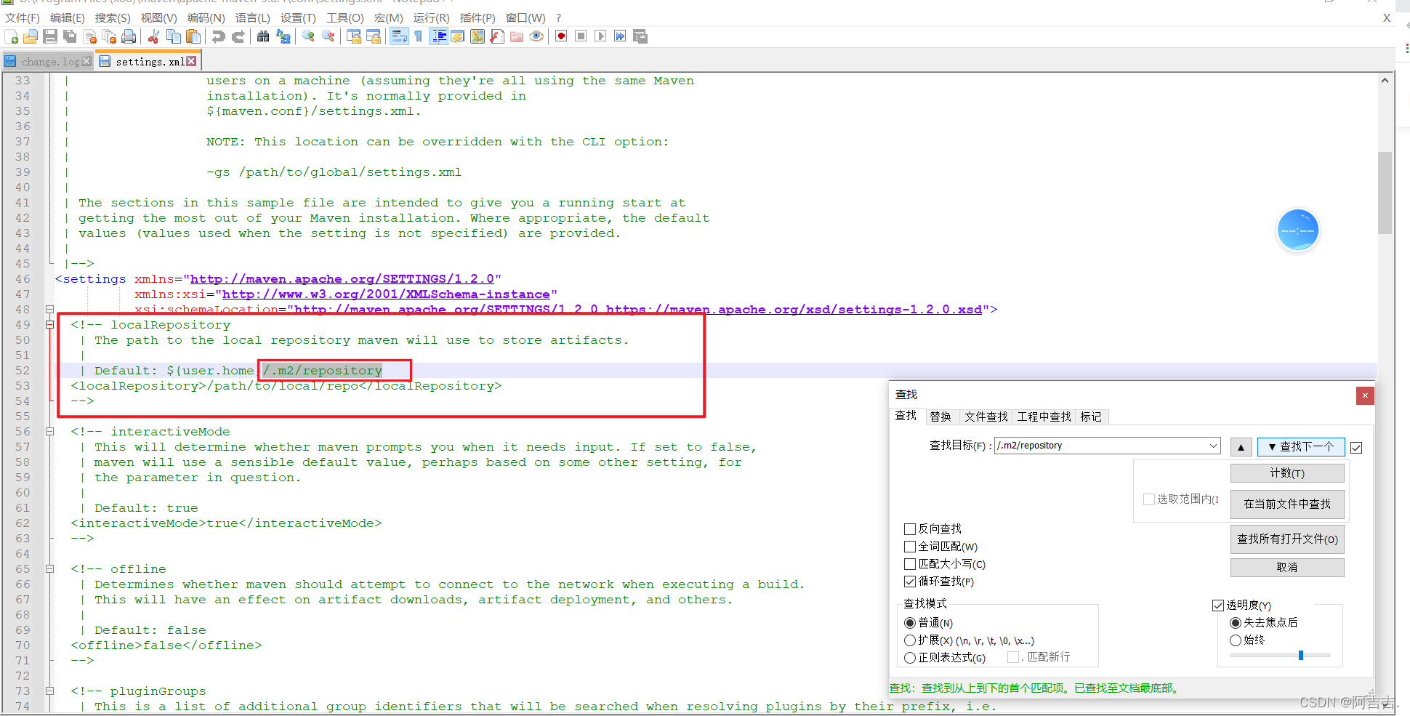The width and height of the screenshot is (1410, 716).
Task: Click the Close All files toolbar icon
Action: (x=109, y=36)
